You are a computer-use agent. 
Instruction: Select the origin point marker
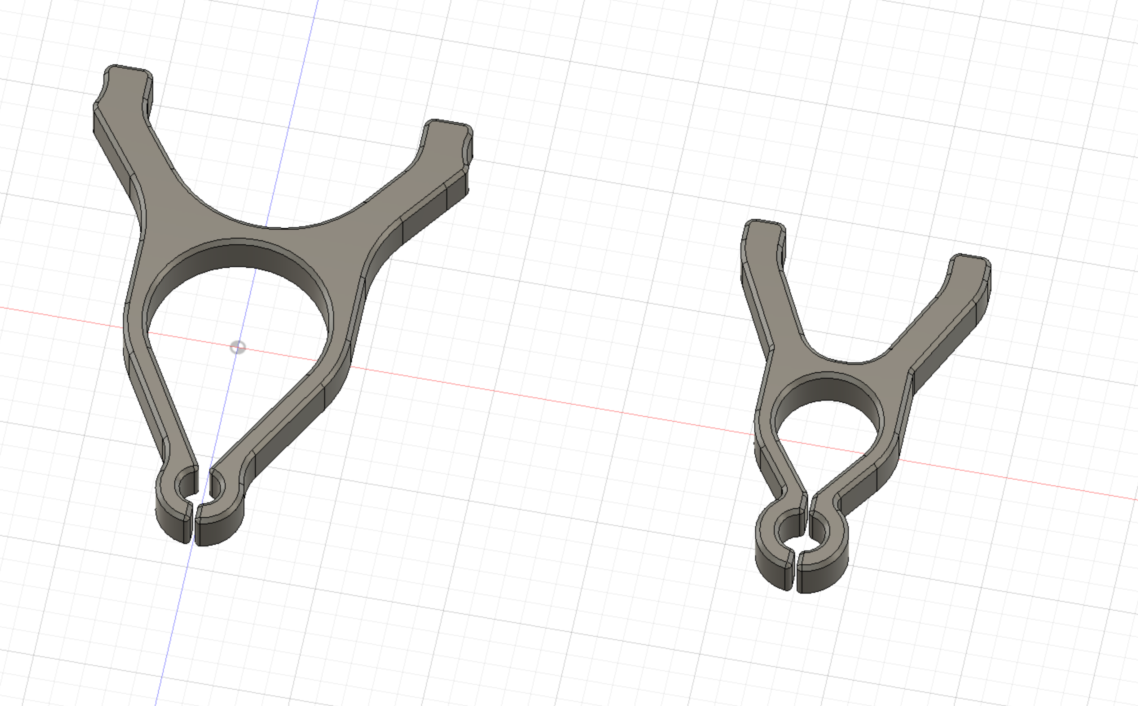click(x=238, y=347)
